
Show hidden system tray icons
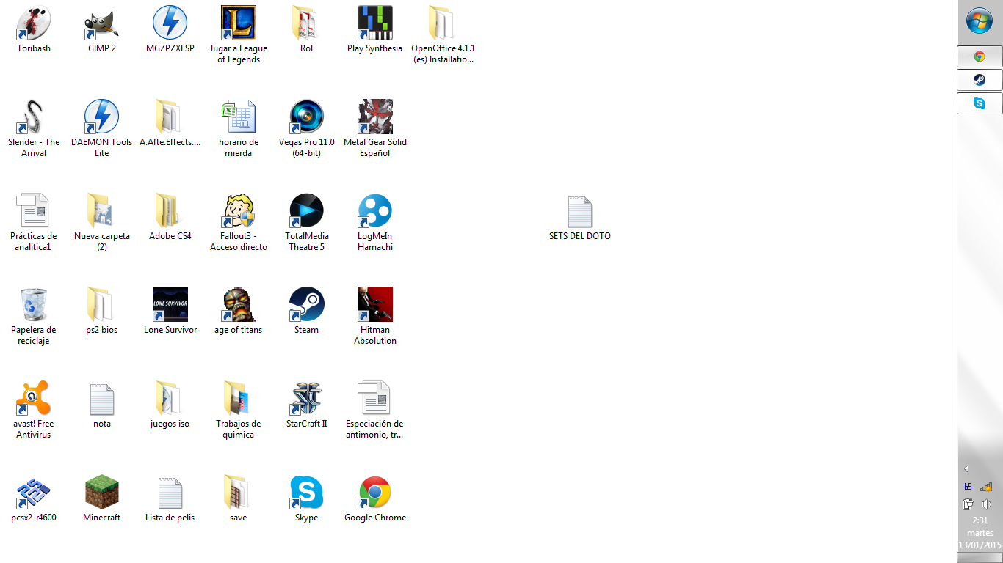point(966,469)
